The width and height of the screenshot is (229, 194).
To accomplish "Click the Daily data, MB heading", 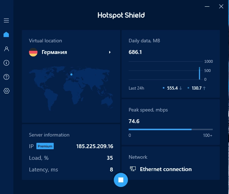I will tap(144, 41).
